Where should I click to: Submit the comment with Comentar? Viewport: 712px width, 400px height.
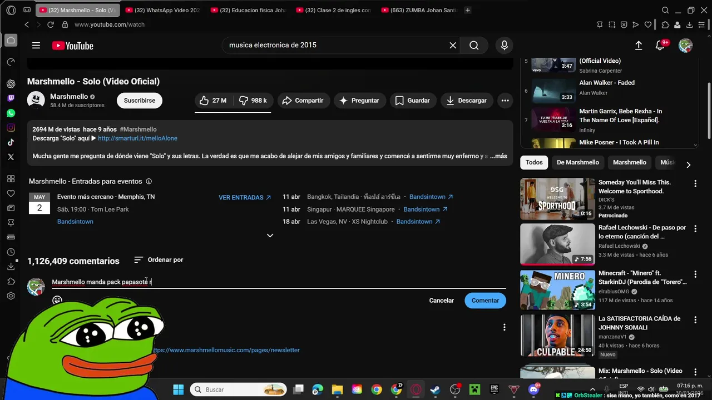click(x=485, y=301)
